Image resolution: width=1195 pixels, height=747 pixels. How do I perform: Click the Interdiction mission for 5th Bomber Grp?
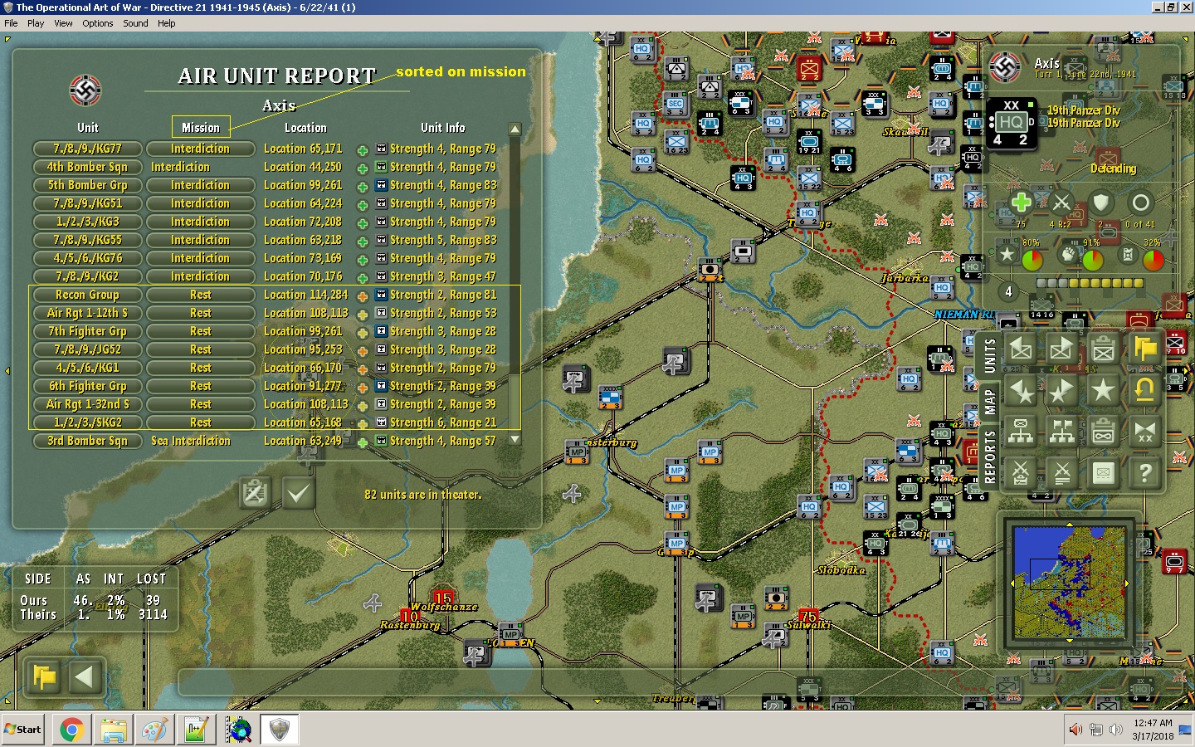point(200,185)
